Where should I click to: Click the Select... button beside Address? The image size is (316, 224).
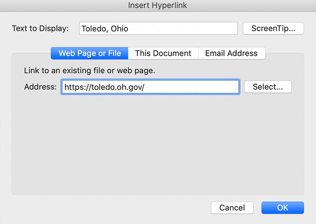tap(267, 87)
